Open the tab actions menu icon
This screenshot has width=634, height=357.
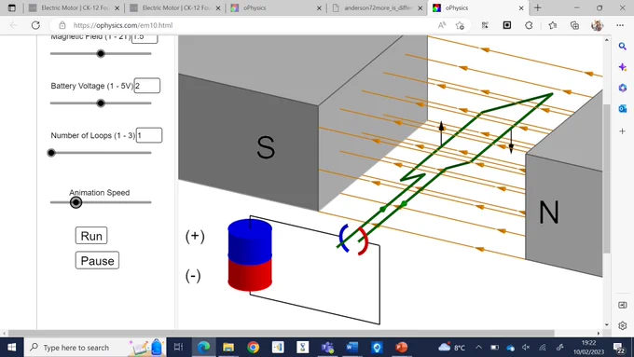[12, 7]
